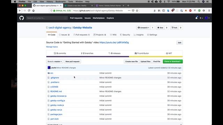Open macOS Spotlight search icon
223x125 pixels.
pyautogui.click(x=199, y=1)
